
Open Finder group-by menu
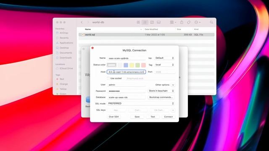[x=173, y=22]
